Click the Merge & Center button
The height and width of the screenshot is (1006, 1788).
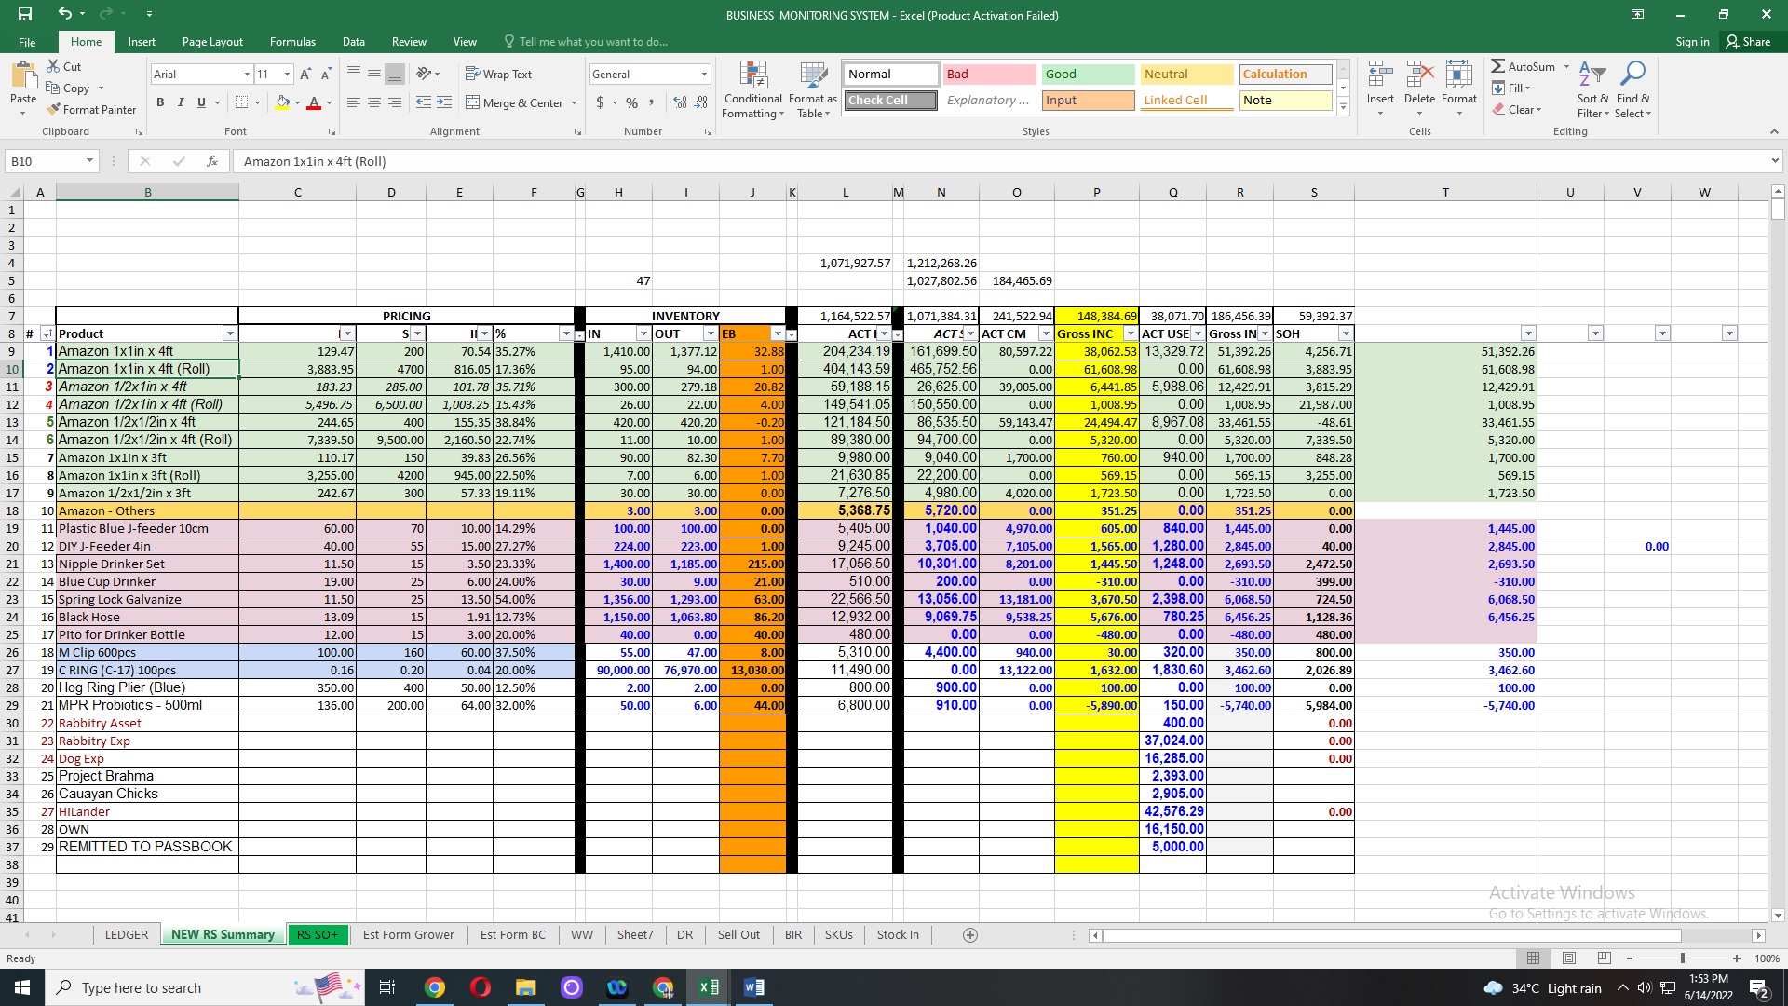click(x=515, y=102)
